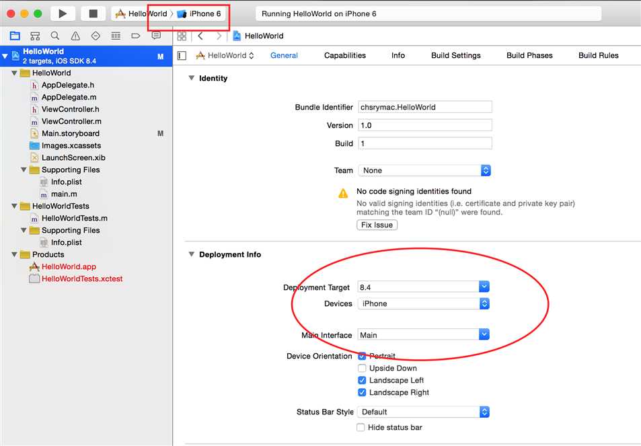Viewport: 641px width, 446px height.
Task: Switch to the Build Rules tab
Action: pos(599,56)
